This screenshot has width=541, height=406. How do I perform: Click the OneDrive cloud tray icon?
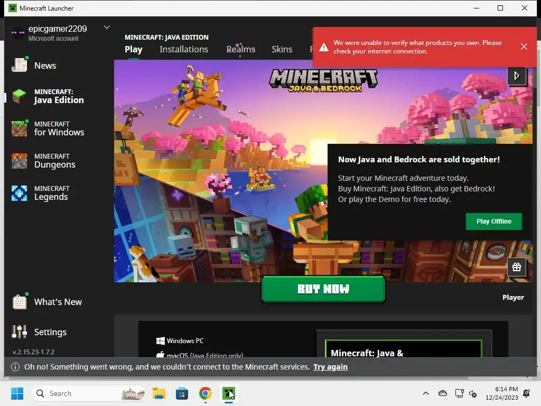click(443, 393)
